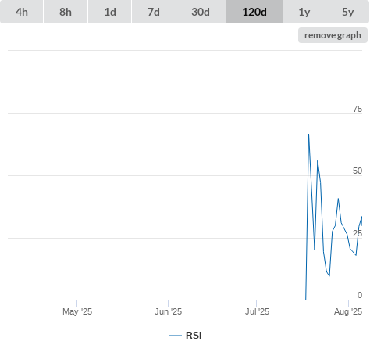370x356 pixels.
Task: Click the active 120d range tab
Action: (254, 12)
